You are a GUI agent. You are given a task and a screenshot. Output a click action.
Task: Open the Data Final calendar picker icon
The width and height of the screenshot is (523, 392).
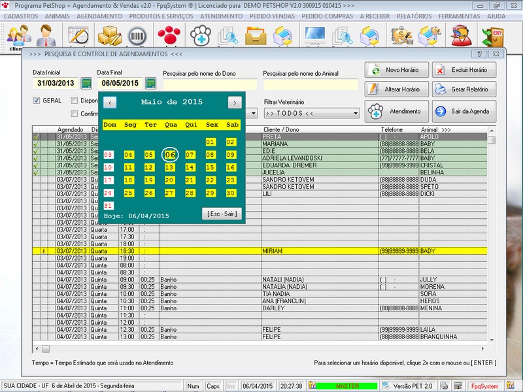click(151, 83)
